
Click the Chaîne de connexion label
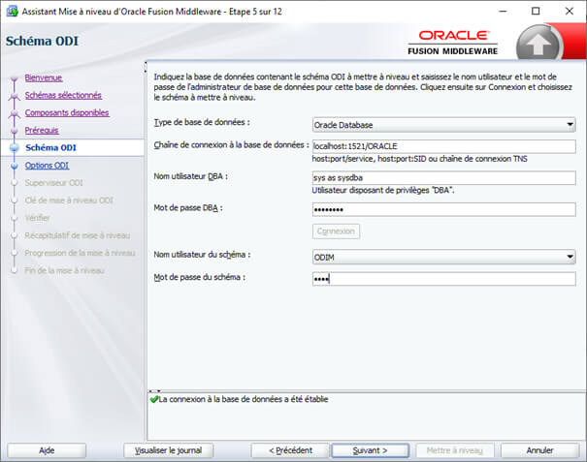click(231, 145)
